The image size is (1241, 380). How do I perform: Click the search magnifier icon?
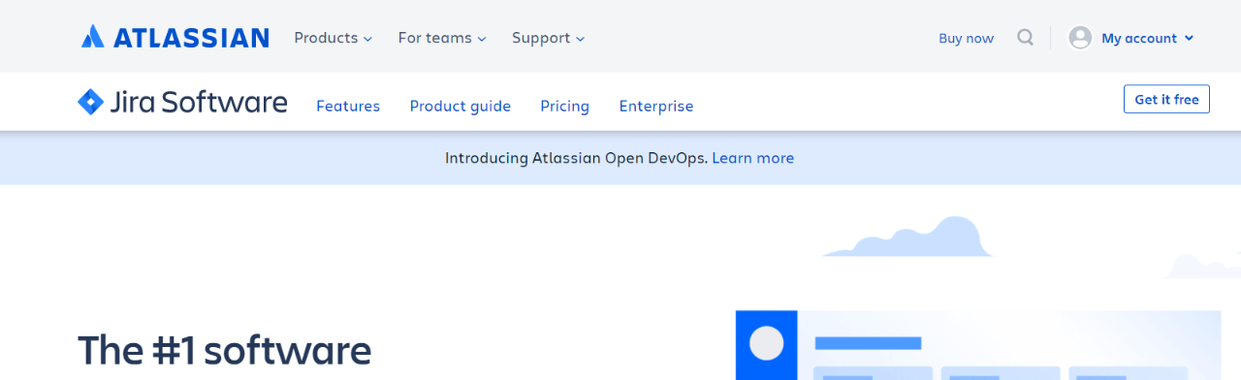click(1025, 38)
